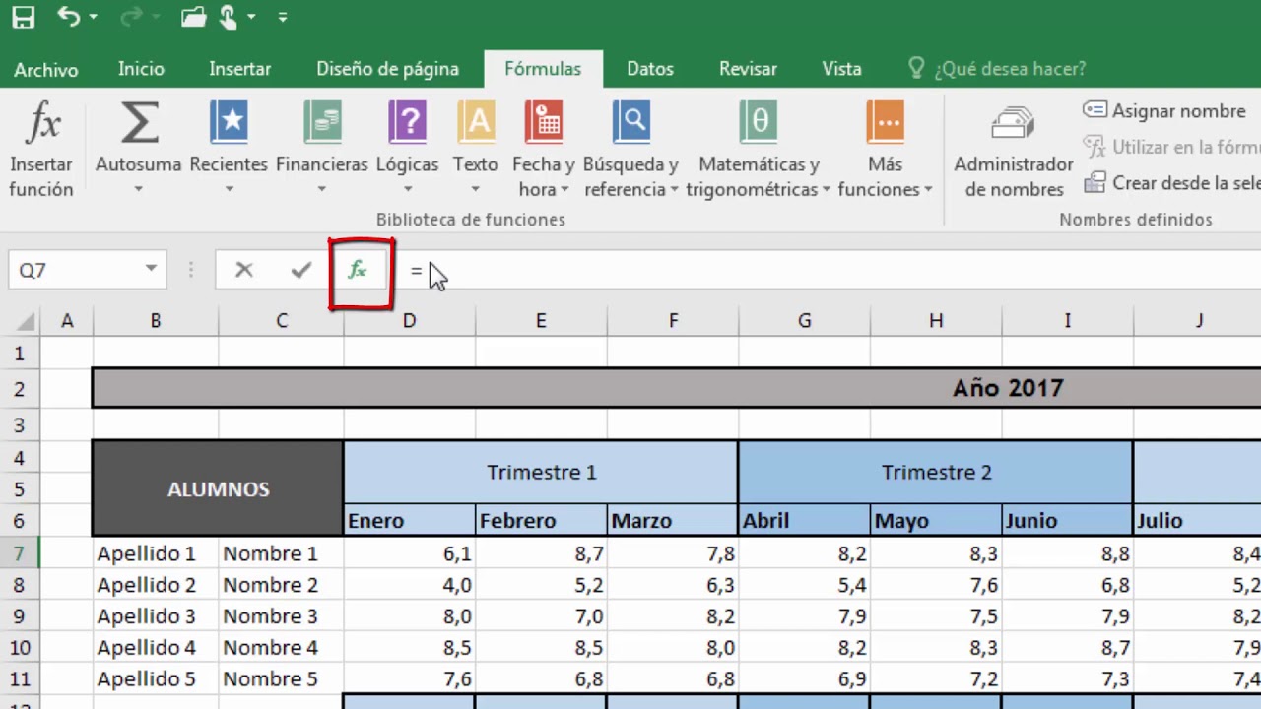
Task: Open the Autosuma sigma function
Action: coord(139,124)
